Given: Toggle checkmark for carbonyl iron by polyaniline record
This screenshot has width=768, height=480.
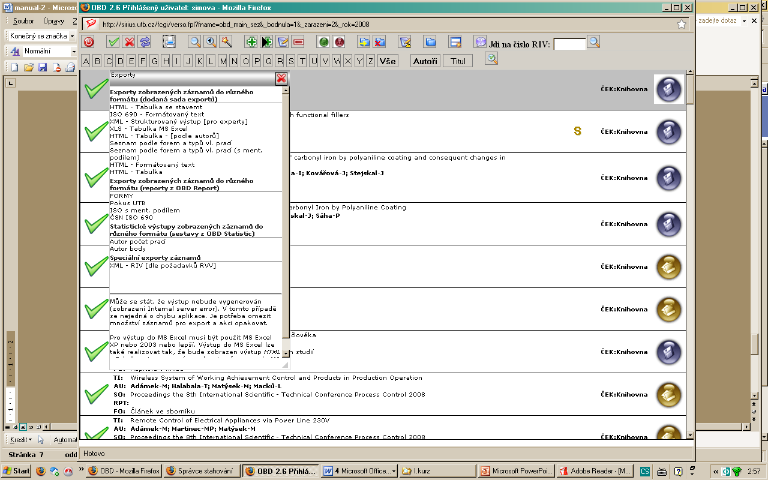Looking at the screenshot, I should 96,178.
